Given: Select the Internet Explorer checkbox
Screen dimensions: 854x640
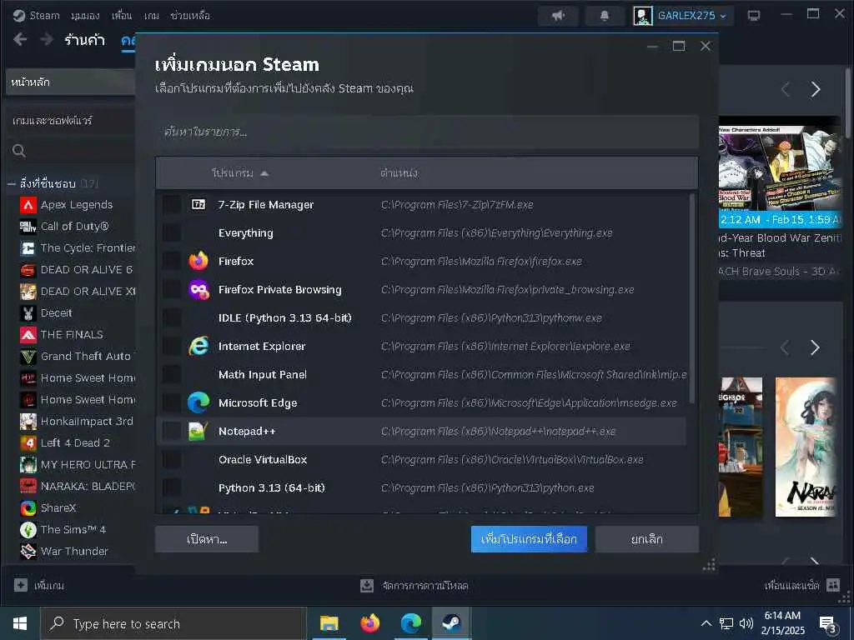Looking at the screenshot, I should click(x=172, y=346).
